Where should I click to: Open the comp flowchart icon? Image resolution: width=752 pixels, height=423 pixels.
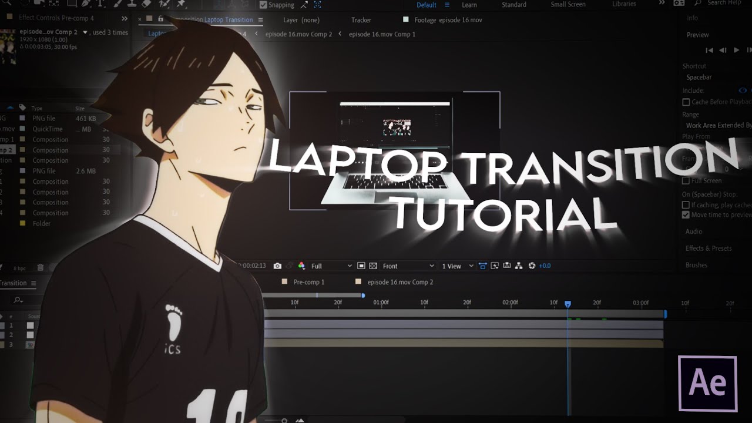(x=519, y=266)
